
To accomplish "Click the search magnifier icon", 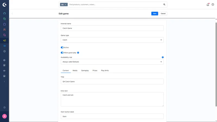I will tap(164, 5).
